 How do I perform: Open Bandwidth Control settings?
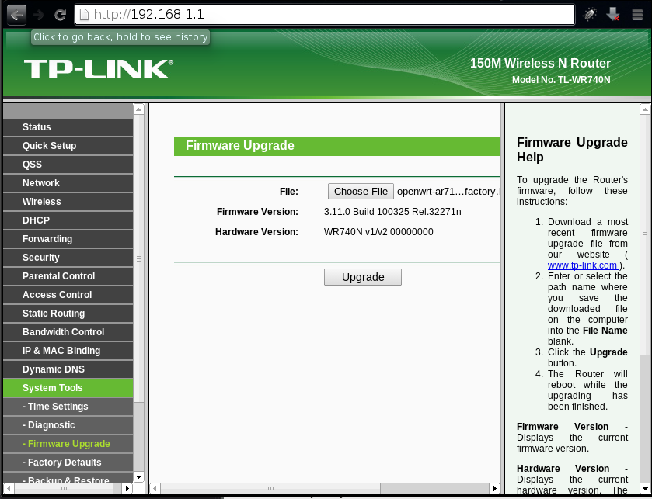[68, 332]
